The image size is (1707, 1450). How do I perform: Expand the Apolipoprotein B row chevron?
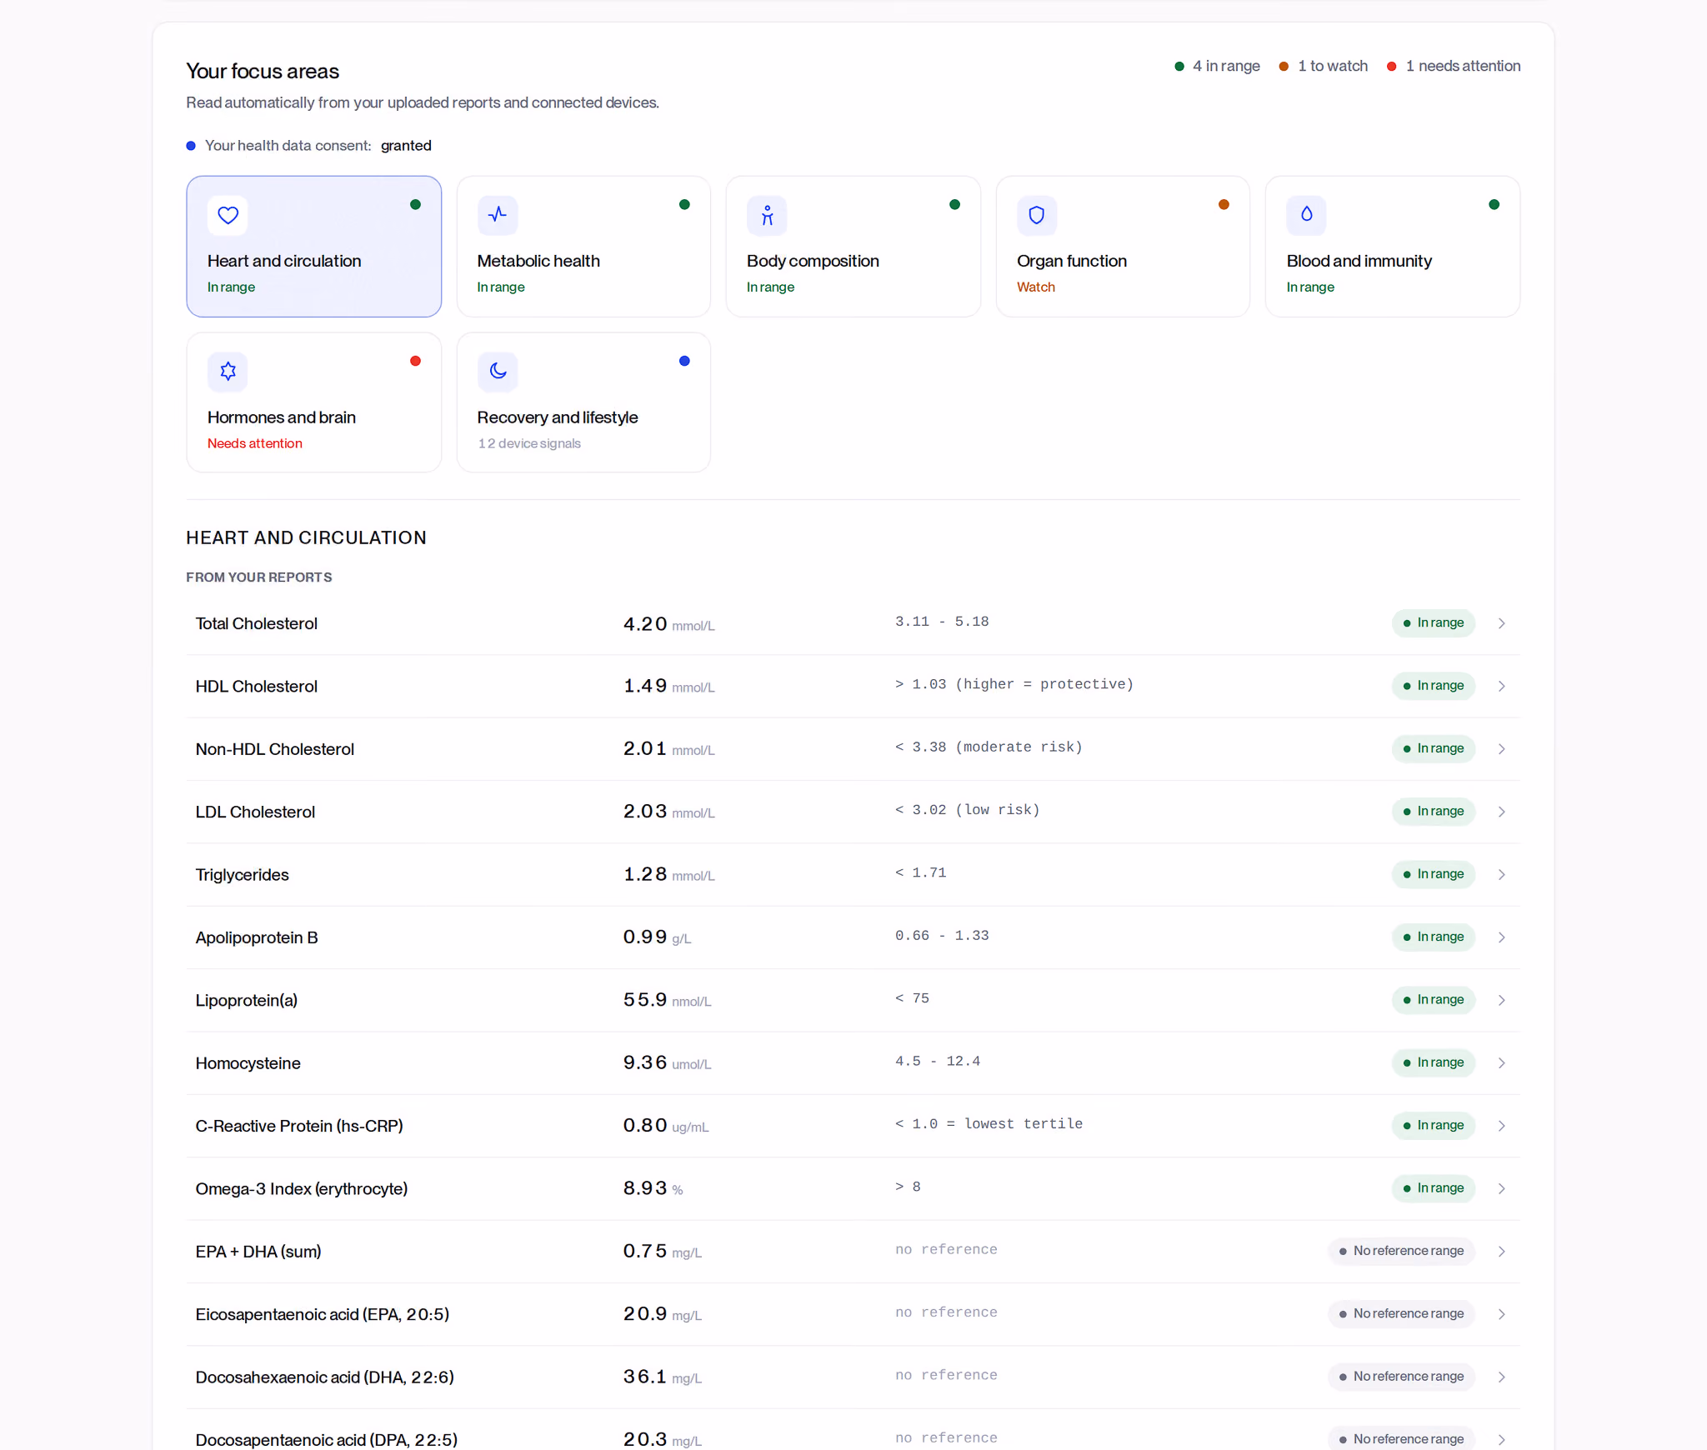[x=1501, y=937]
